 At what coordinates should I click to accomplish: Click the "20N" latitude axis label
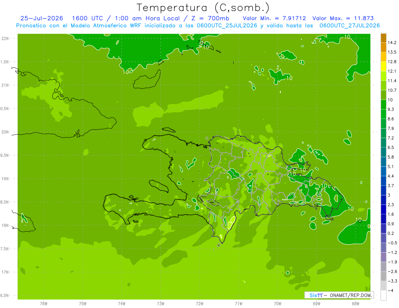click(x=5, y=132)
